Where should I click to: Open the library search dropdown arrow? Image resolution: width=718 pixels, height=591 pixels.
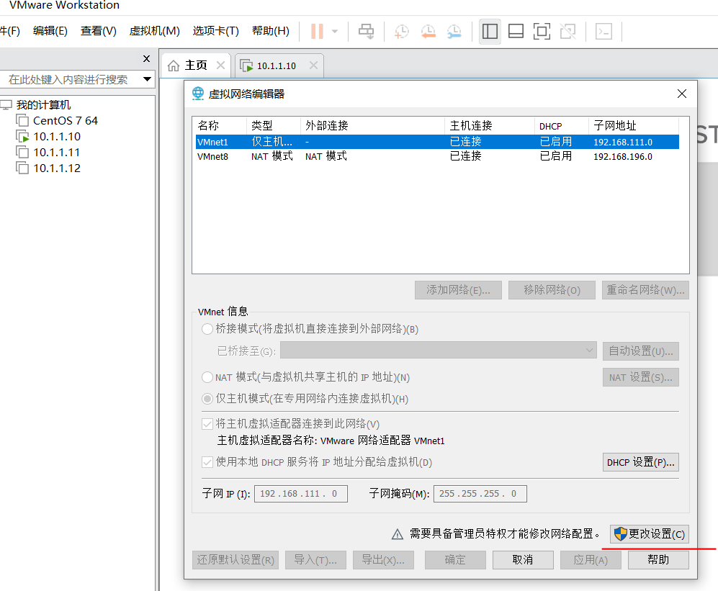pyautogui.click(x=148, y=79)
